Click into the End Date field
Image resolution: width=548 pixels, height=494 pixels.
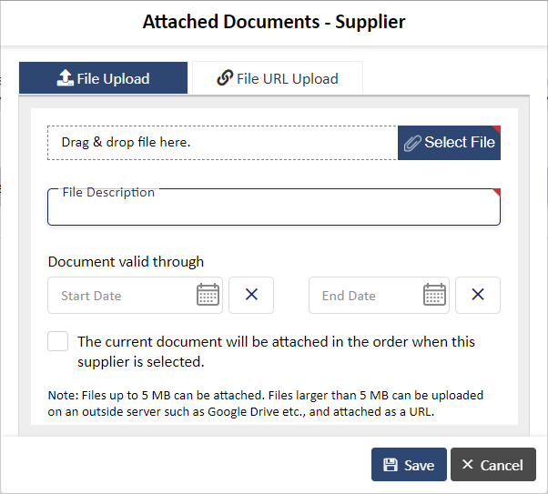(x=367, y=296)
